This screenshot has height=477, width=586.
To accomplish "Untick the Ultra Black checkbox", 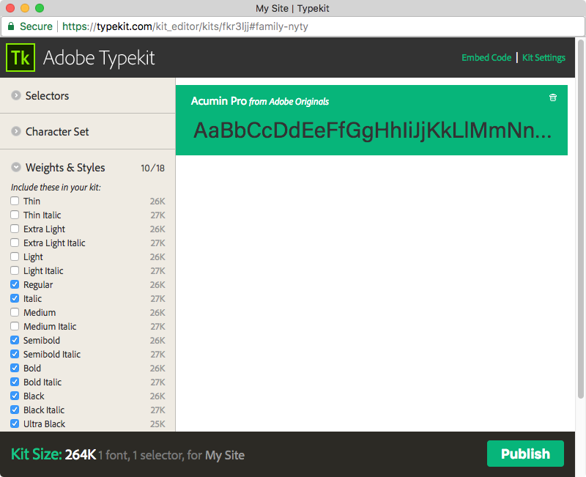I will tap(15, 424).
